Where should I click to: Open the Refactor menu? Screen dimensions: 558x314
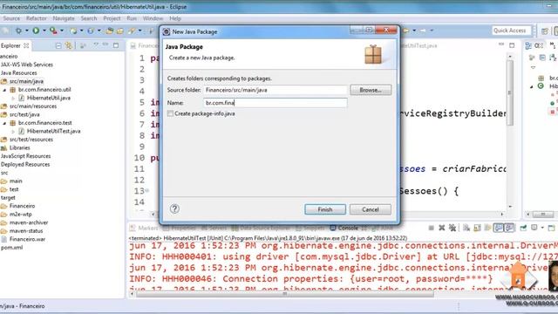coord(37,18)
